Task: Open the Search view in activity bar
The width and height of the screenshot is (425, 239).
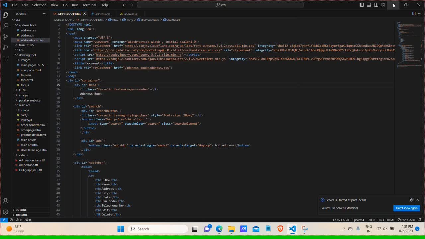Action: [x=5, y=26]
